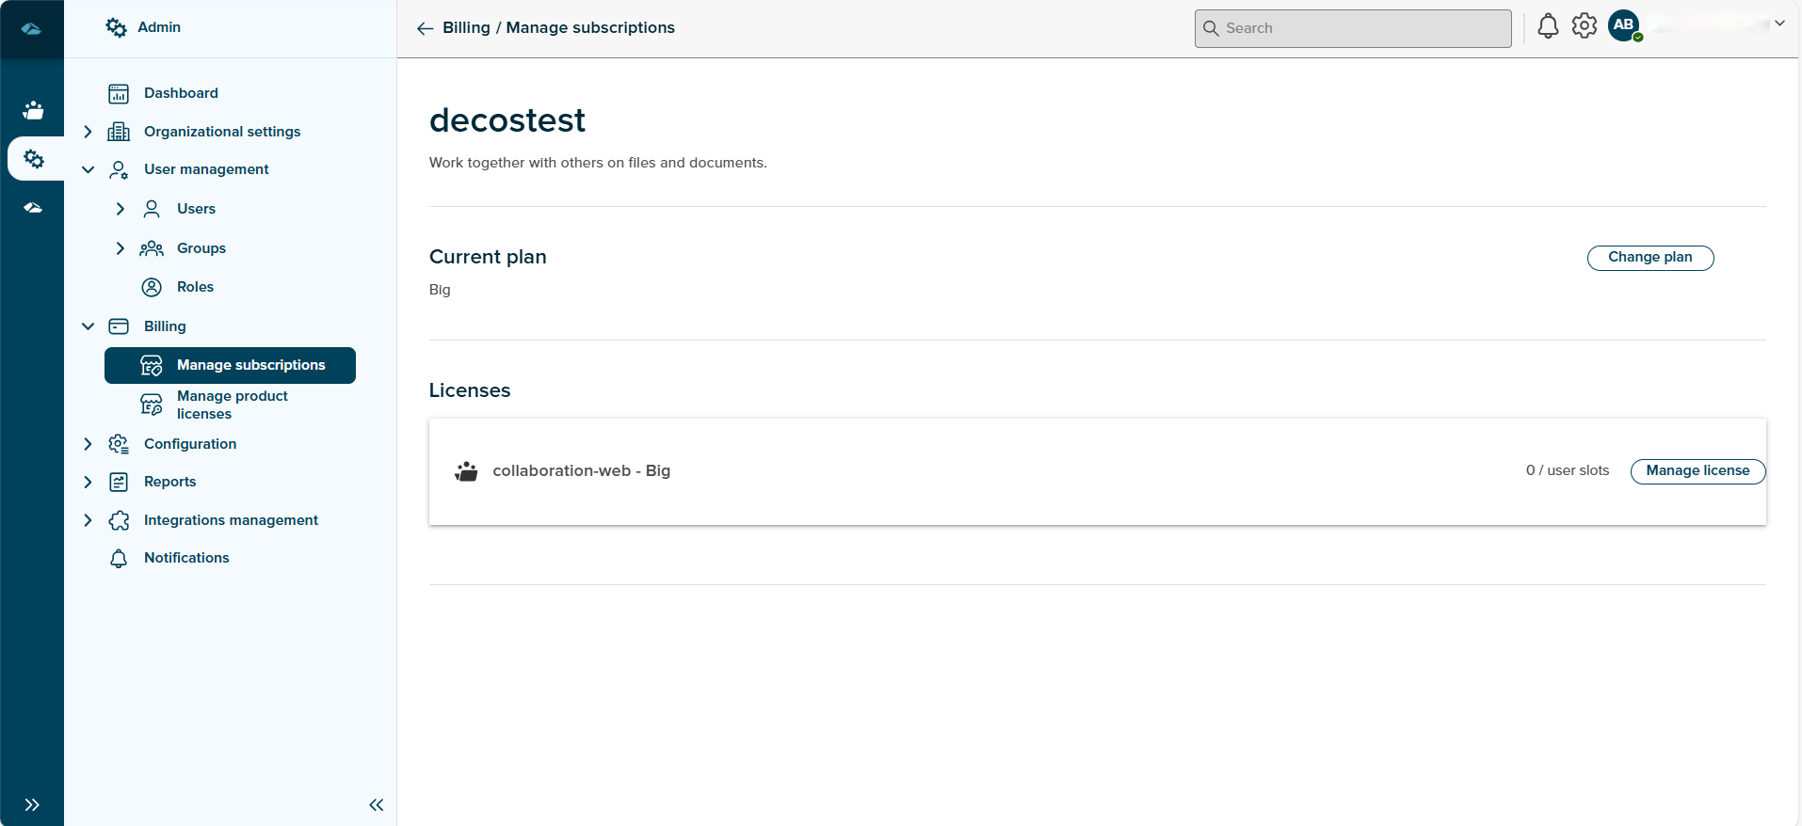The height and width of the screenshot is (826, 1802).
Task: Collapse the Billing chevron
Action: [x=88, y=326]
